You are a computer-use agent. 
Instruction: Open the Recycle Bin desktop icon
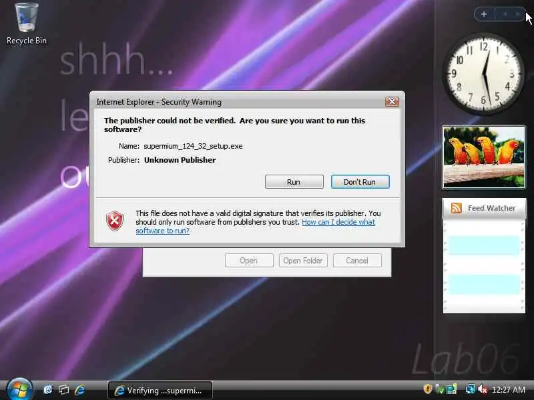(x=27, y=24)
